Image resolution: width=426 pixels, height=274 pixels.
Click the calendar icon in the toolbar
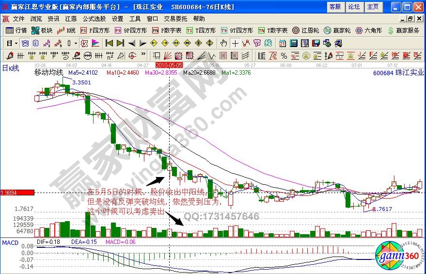pos(283,43)
